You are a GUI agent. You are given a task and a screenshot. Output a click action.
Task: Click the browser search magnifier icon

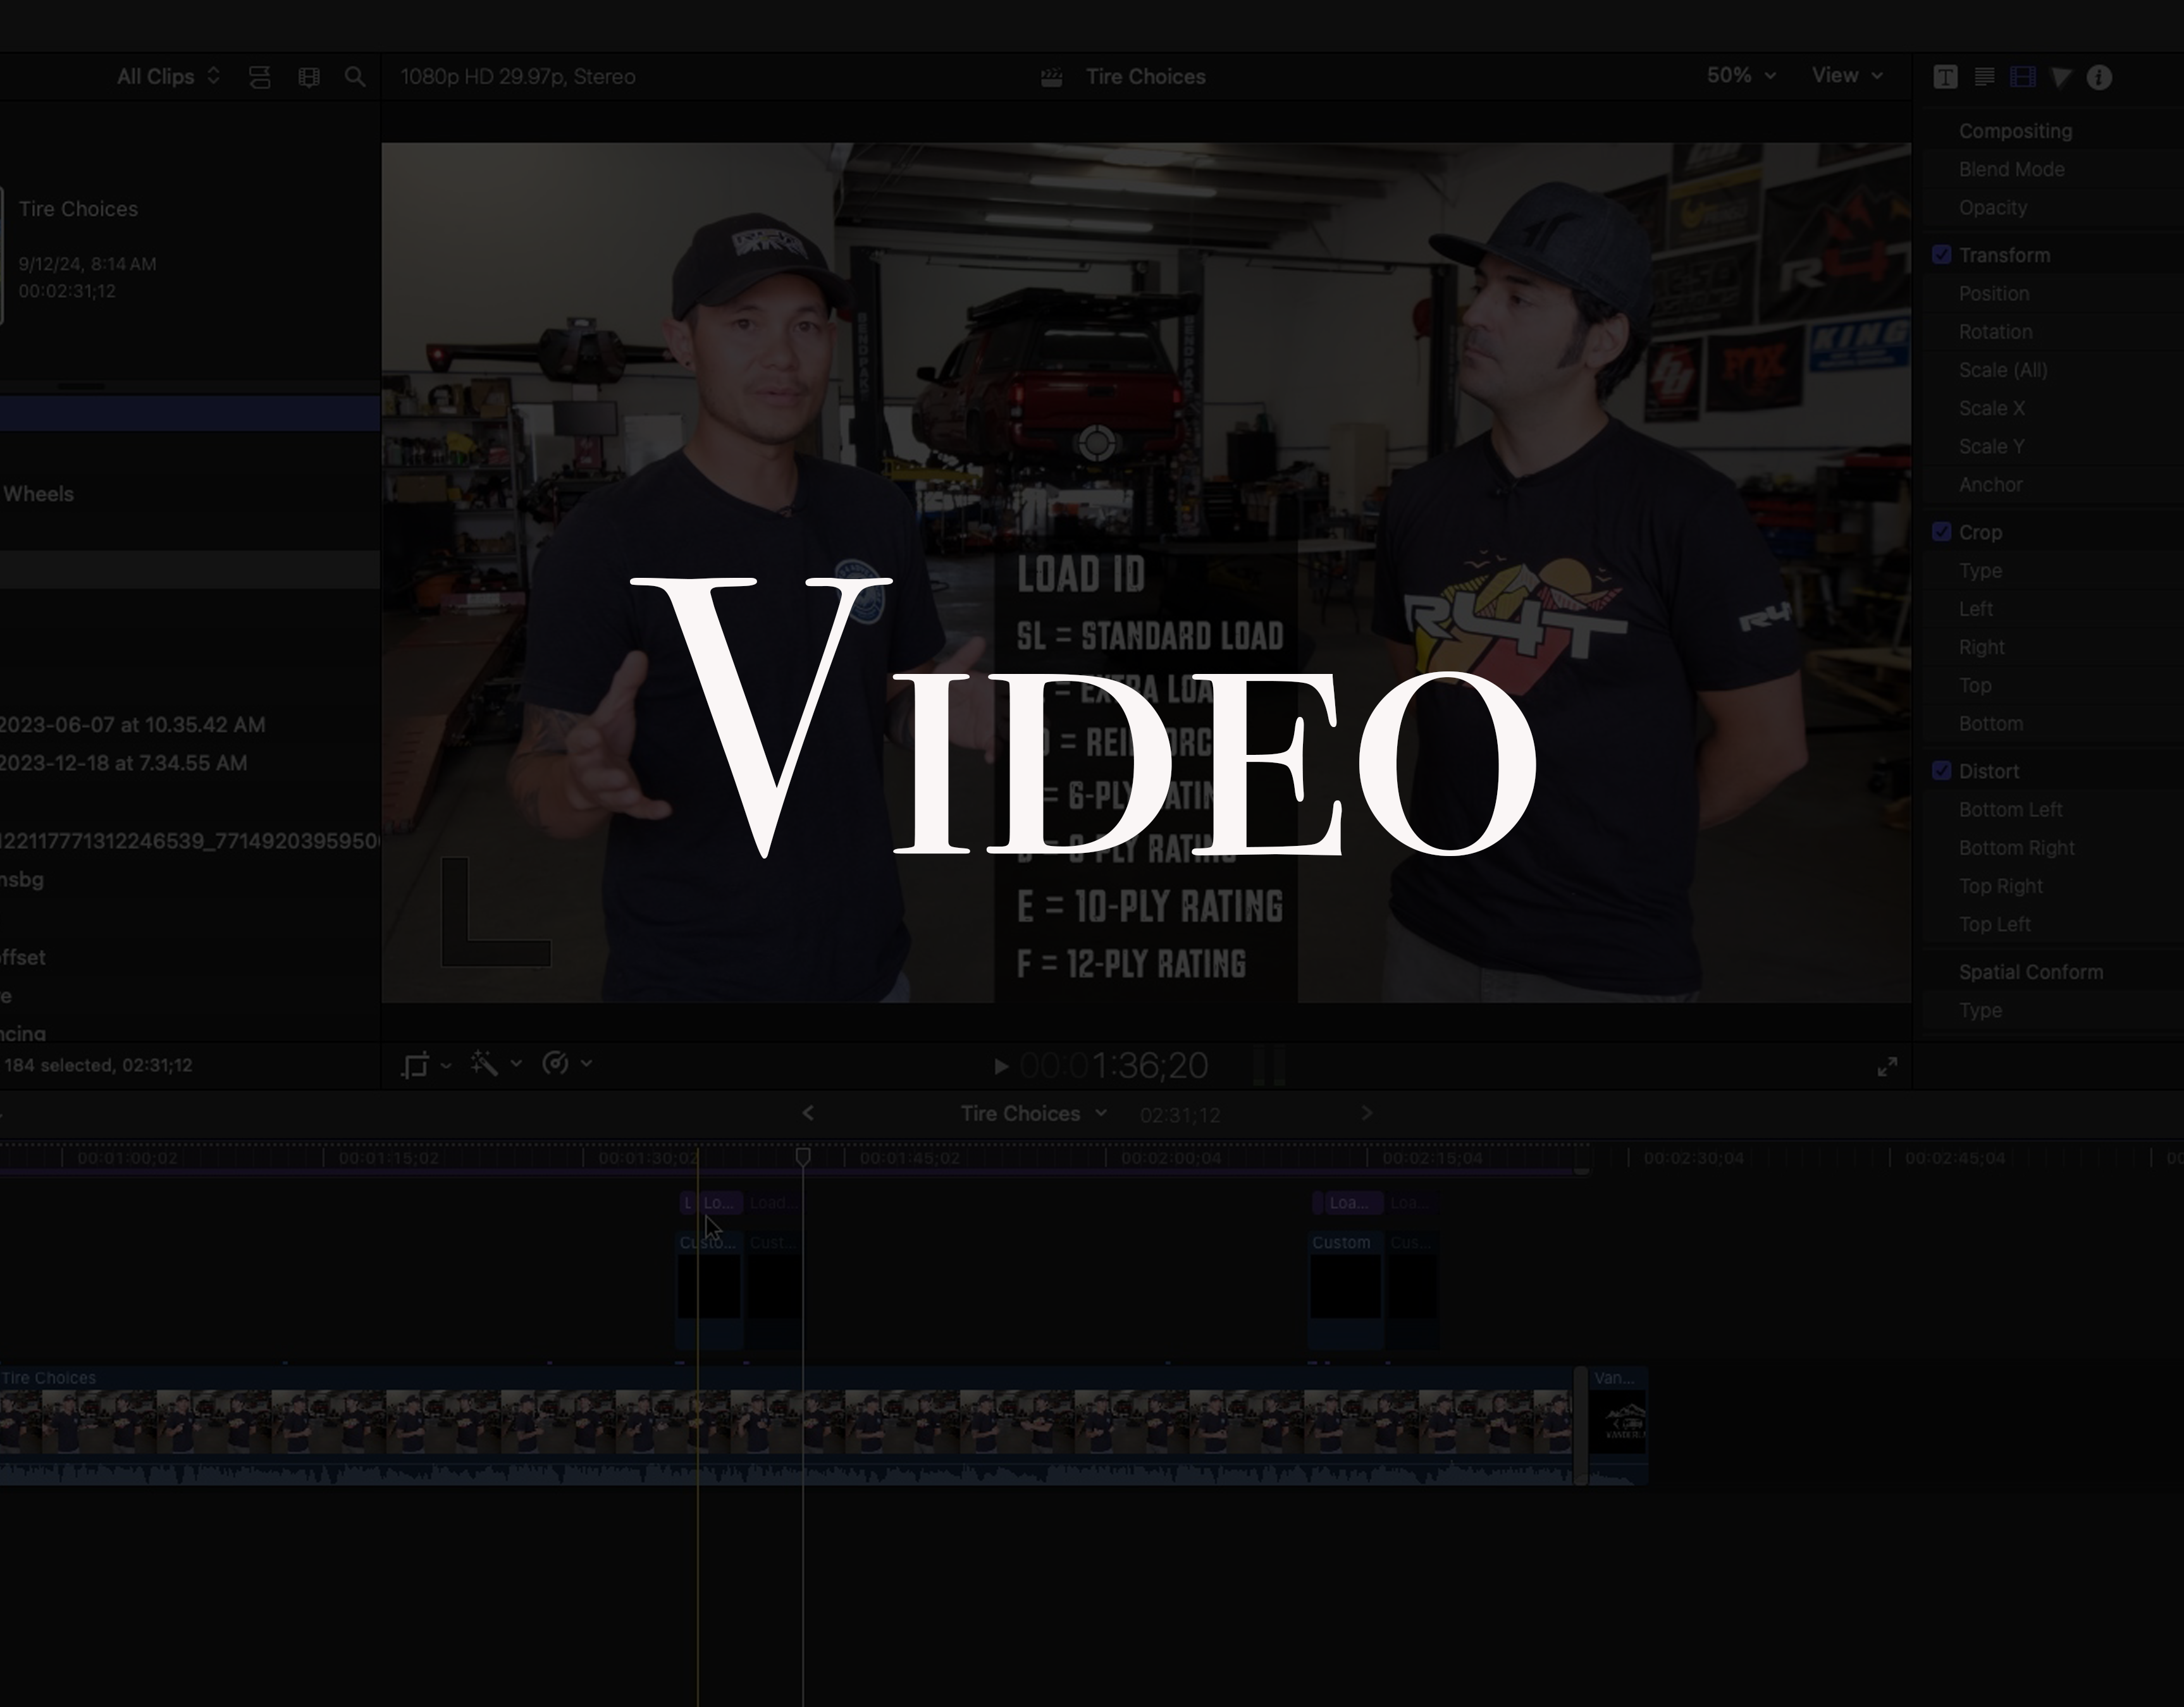355,77
